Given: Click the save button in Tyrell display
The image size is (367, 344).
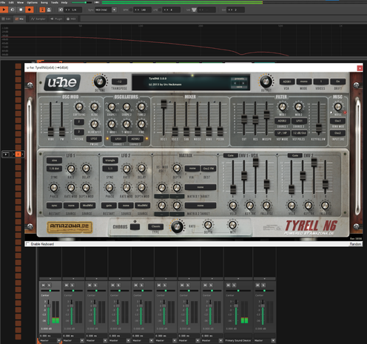Looking at the screenshot, I should click(239, 87).
